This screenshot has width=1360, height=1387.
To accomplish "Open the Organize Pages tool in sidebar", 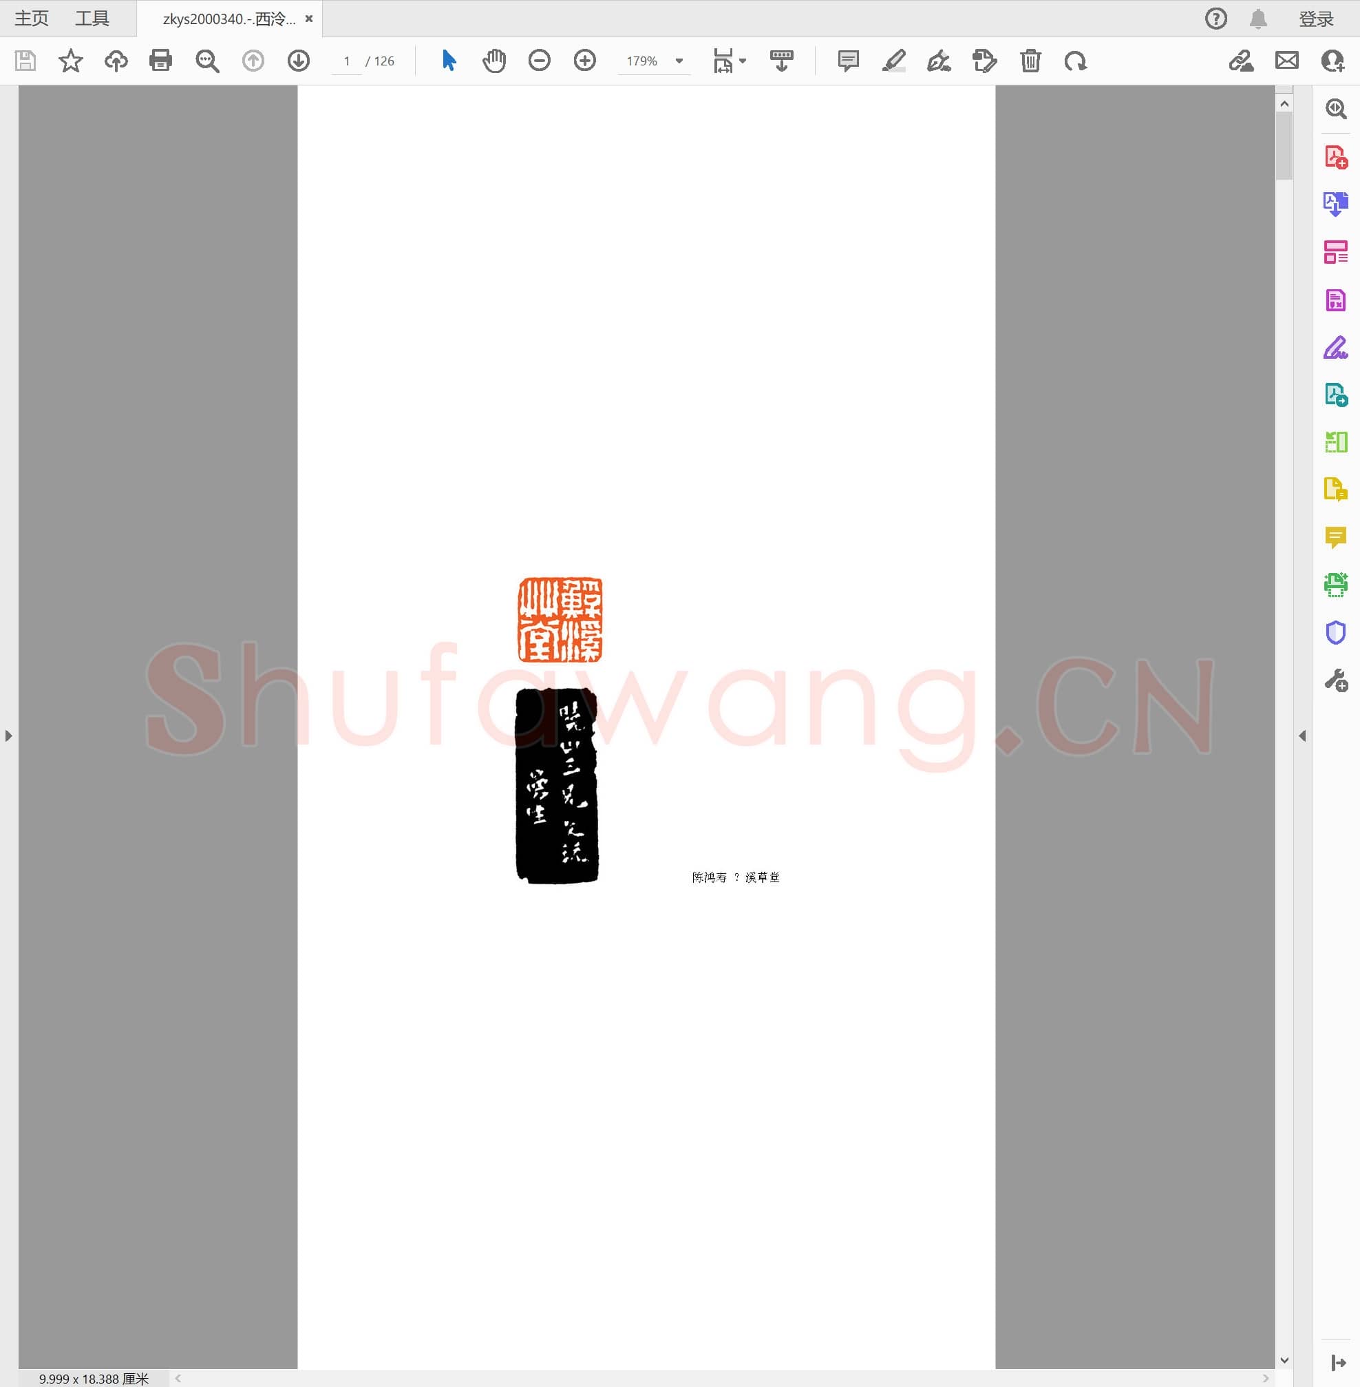I will tap(1335, 252).
